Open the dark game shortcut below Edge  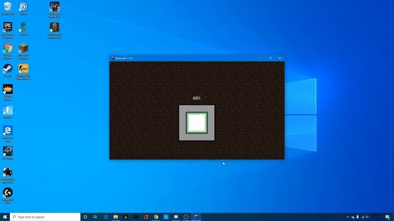coord(8,153)
